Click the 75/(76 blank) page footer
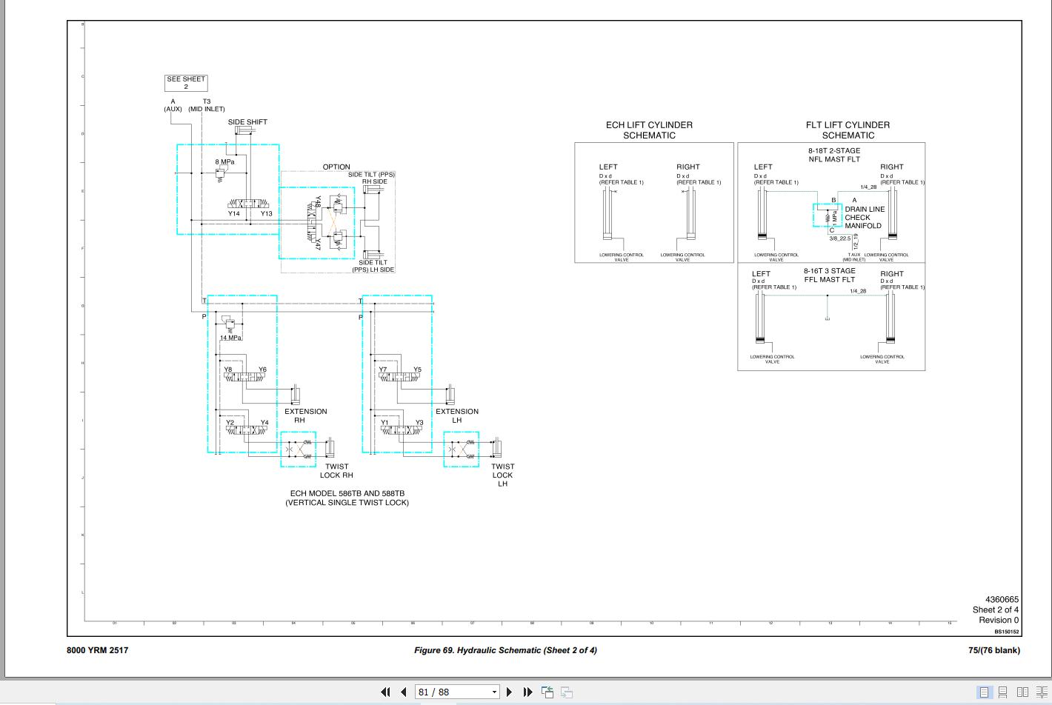Image resolution: width=1052 pixels, height=705 pixels. pos(993,650)
